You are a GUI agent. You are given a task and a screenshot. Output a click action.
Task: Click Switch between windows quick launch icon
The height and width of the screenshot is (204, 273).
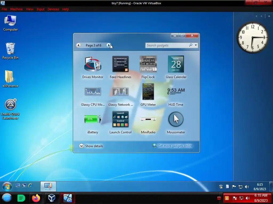click(24, 185)
